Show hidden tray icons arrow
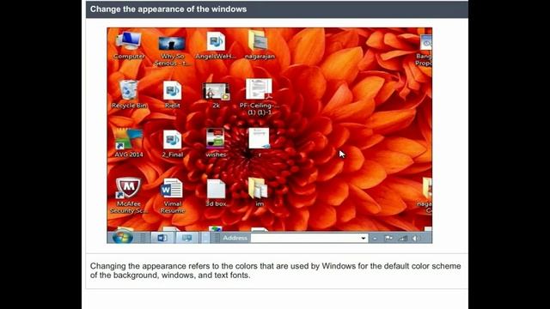The width and height of the screenshot is (550, 309). click(375, 239)
